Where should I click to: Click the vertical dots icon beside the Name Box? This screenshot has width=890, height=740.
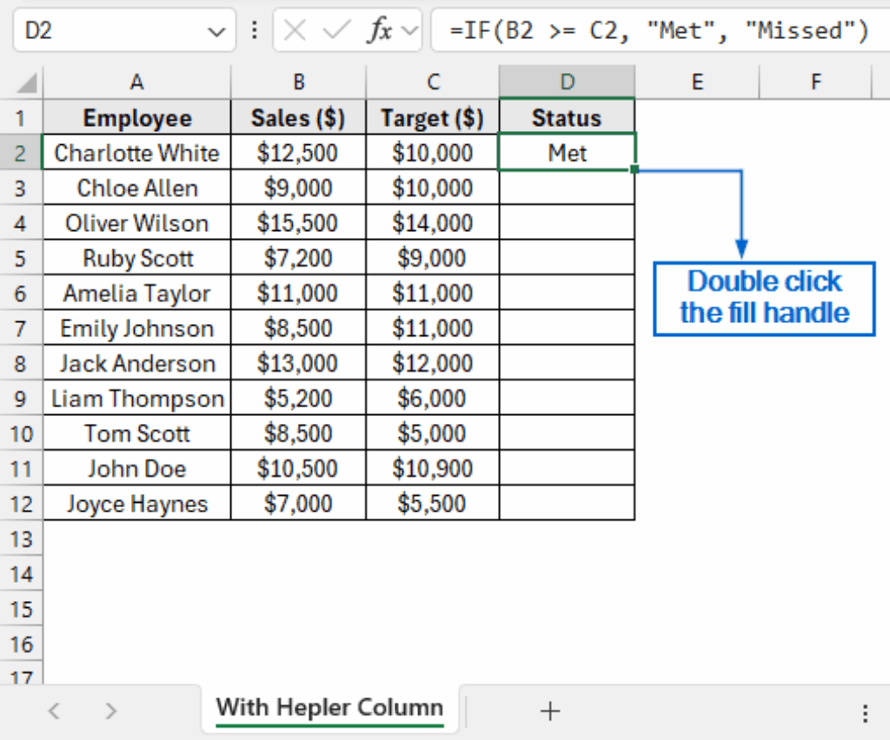coord(254,30)
